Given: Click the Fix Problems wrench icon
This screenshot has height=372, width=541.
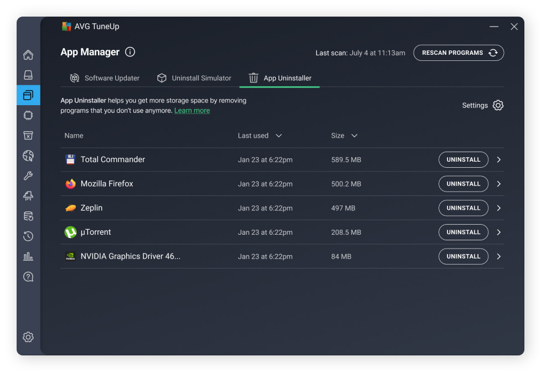Looking at the screenshot, I should point(28,175).
